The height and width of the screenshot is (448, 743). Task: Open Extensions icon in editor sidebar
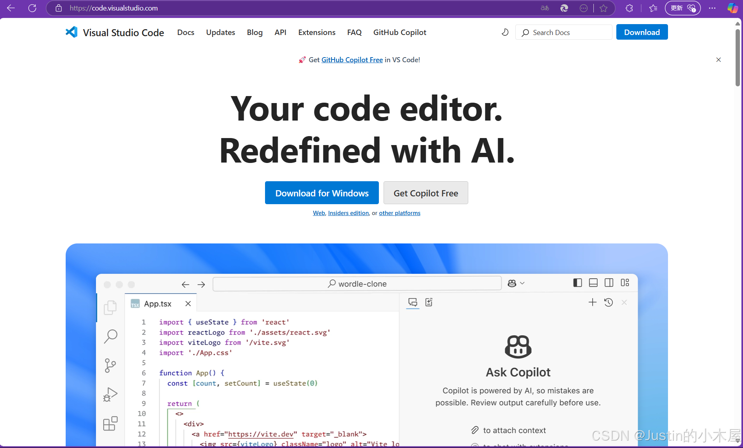coord(110,423)
